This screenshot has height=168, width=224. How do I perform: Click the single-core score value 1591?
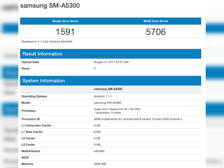tap(65, 32)
